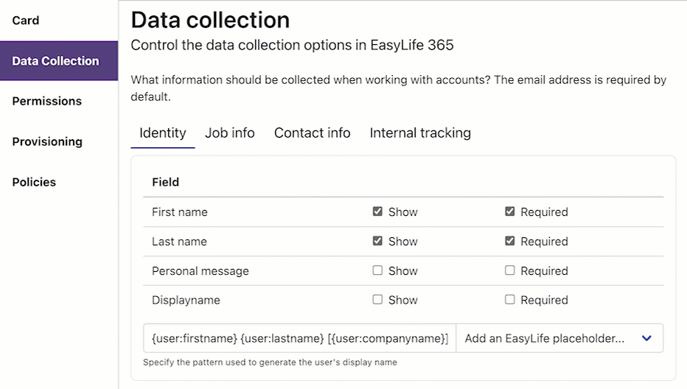Open the Internal tracking tab

[x=420, y=133]
